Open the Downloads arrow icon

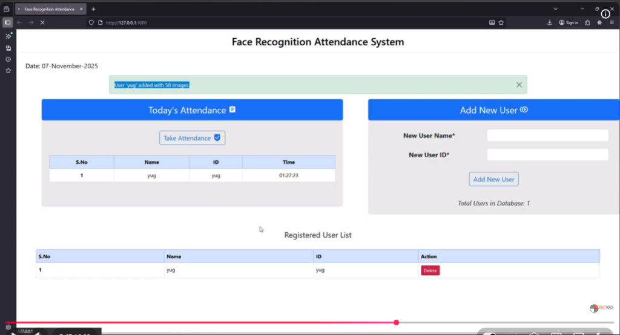tap(550, 22)
